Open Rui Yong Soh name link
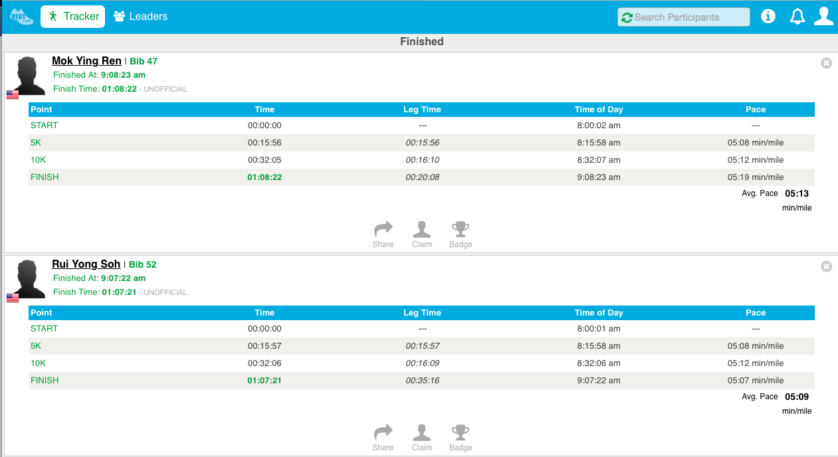 [86, 264]
